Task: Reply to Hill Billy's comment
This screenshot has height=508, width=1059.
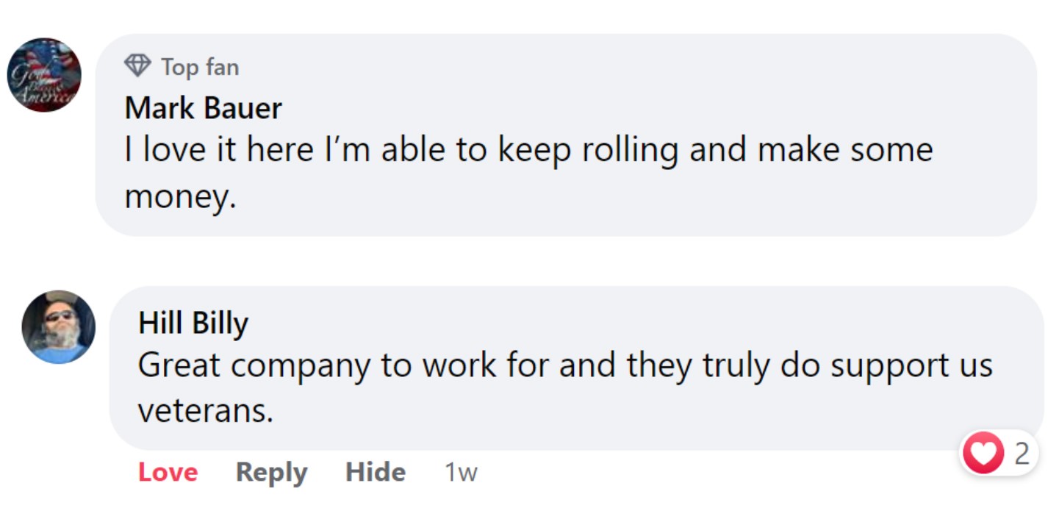Action: click(x=271, y=473)
